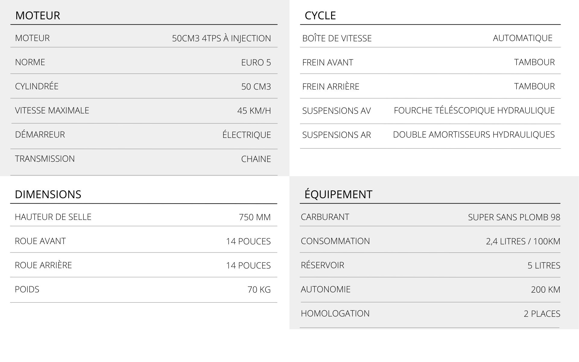Select the VITESSE MAXIMALE row label

[52, 110]
